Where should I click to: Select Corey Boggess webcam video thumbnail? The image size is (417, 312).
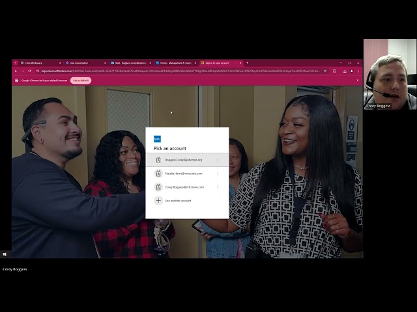[390, 74]
